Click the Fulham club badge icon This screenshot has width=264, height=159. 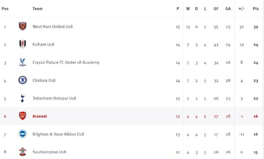[x=23, y=44]
